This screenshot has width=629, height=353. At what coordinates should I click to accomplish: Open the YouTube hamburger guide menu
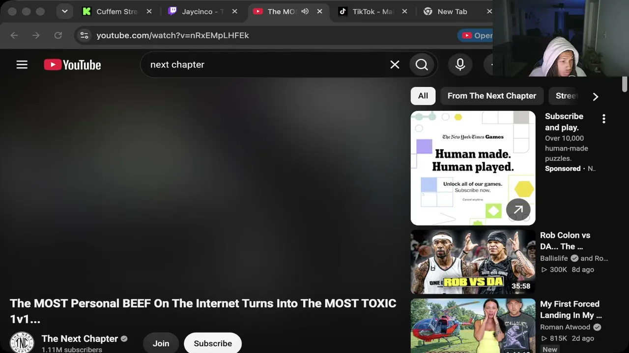[x=22, y=65]
